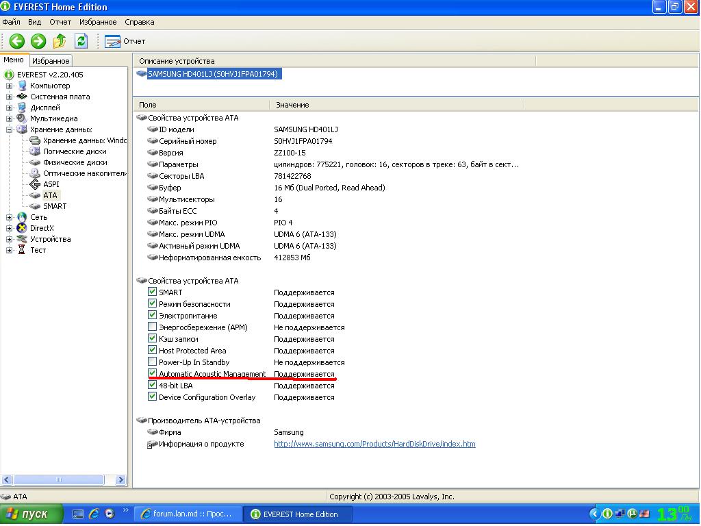Screen dimensions: 701x526
Task: Click the пуск Start button
Action: (x=31, y=514)
